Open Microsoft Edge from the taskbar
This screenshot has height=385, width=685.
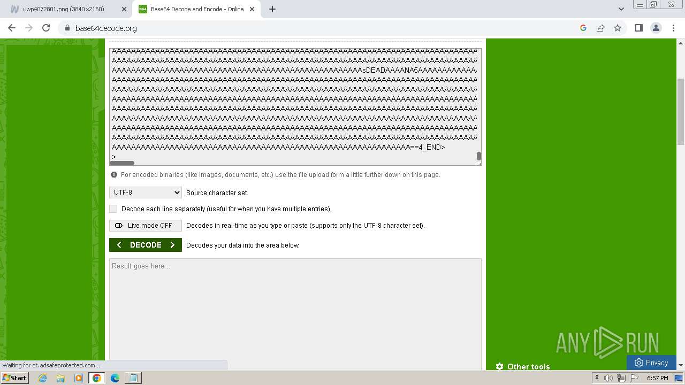click(x=115, y=378)
